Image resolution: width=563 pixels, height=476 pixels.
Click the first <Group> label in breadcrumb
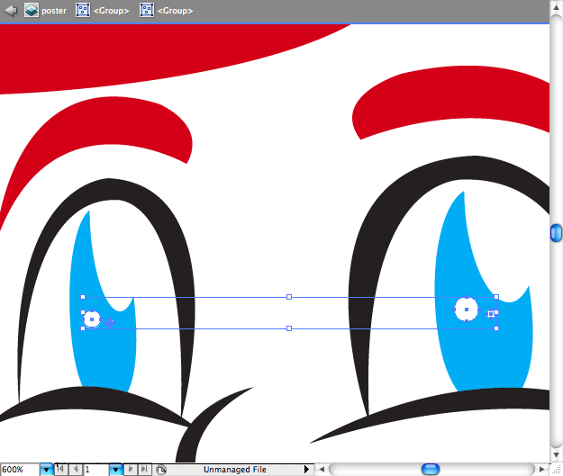[111, 11]
